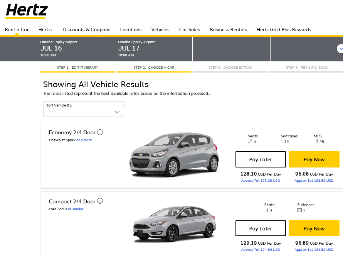Open Business Rentals menu
The image size is (343, 257).
pos(229,30)
